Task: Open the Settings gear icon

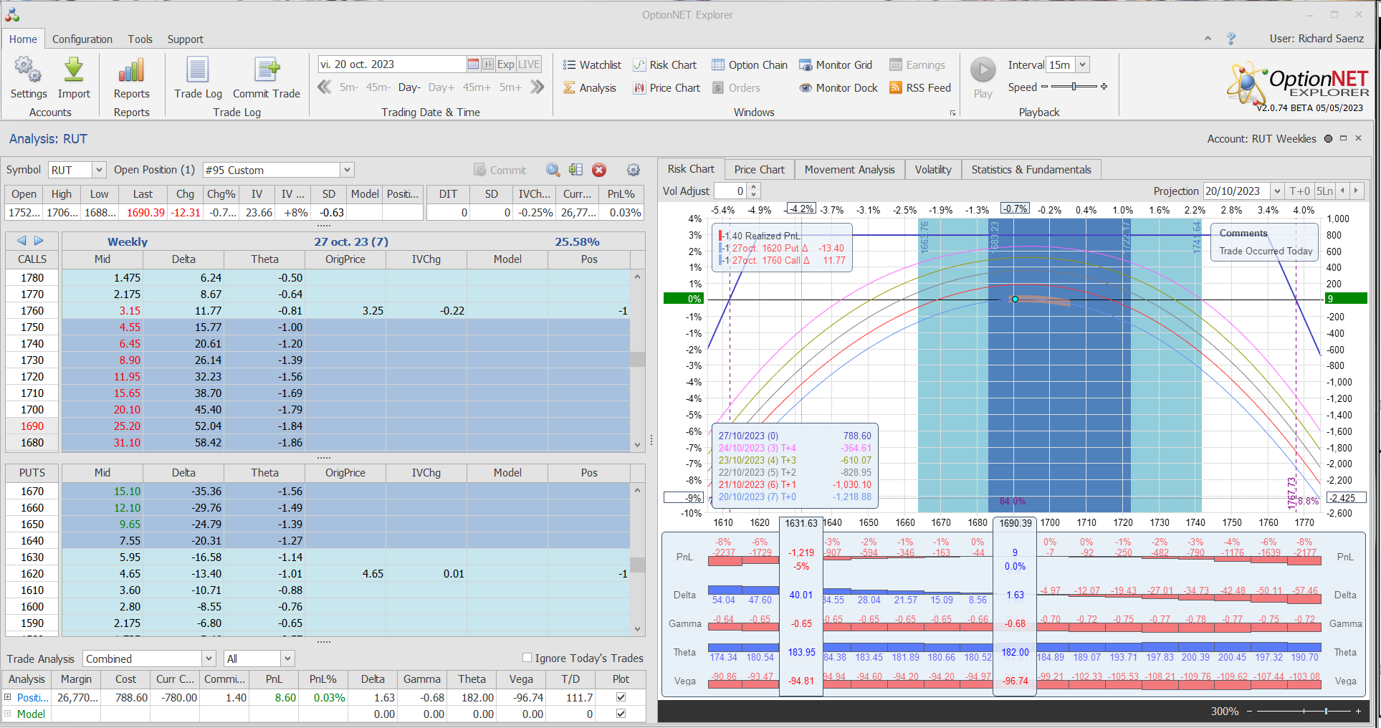Action: [x=28, y=71]
